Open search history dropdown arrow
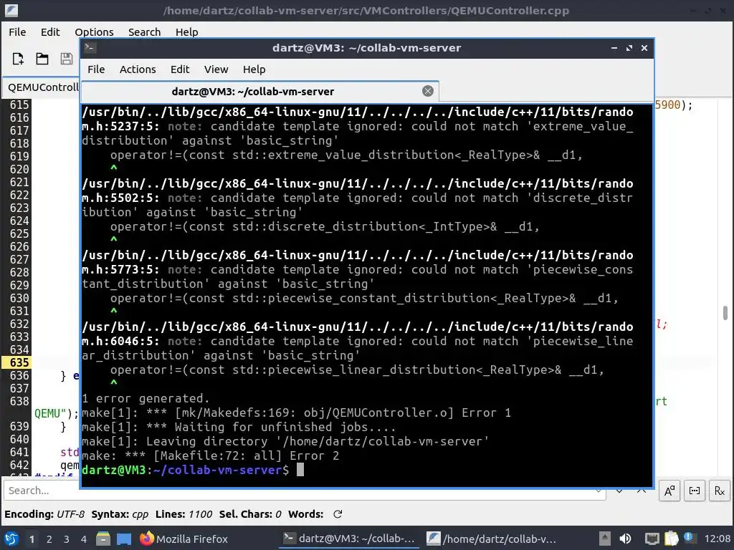The height and width of the screenshot is (550, 734). click(x=599, y=491)
